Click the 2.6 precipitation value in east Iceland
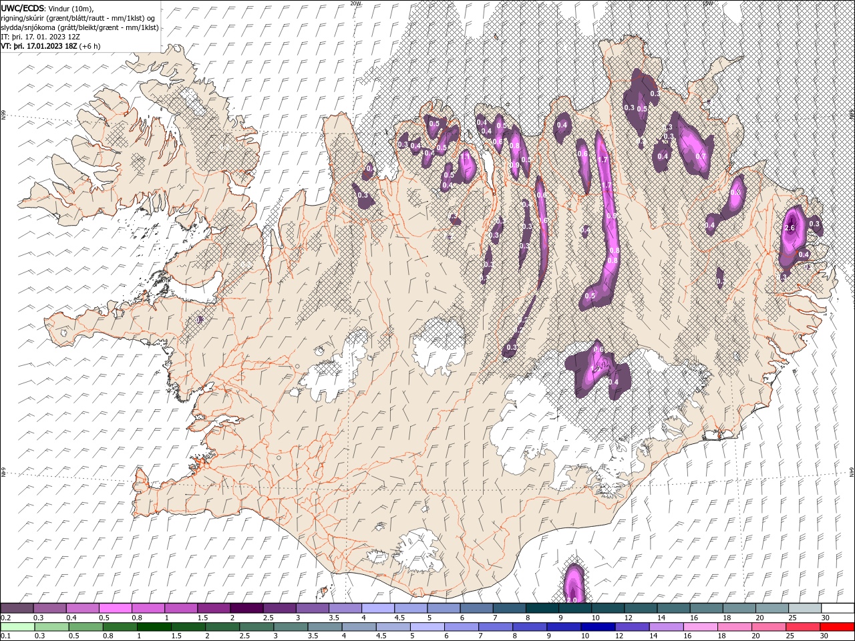The width and height of the screenshot is (855, 641). (790, 228)
